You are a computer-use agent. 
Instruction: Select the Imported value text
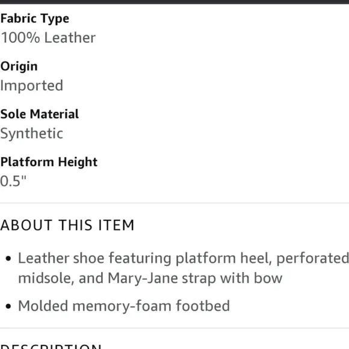[x=32, y=85]
